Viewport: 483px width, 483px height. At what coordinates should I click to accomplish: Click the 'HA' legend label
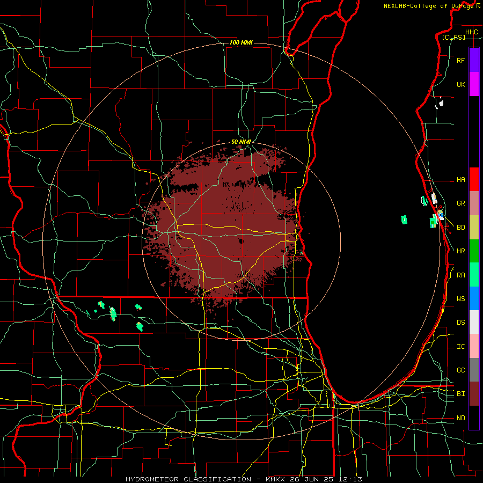tap(460, 180)
